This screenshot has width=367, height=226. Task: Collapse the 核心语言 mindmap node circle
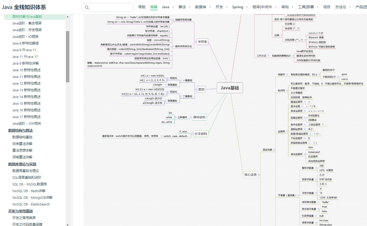pyautogui.click(x=259, y=175)
